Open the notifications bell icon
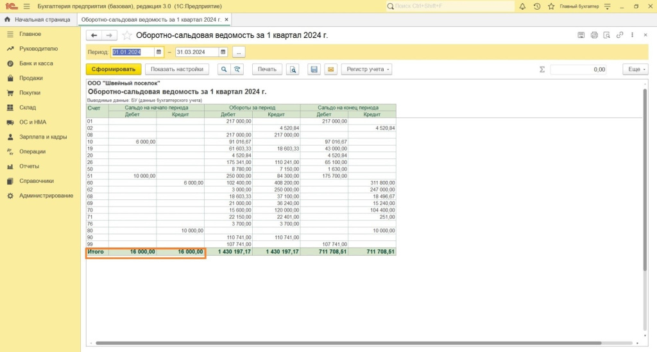 pyautogui.click(x=522, y=6)
